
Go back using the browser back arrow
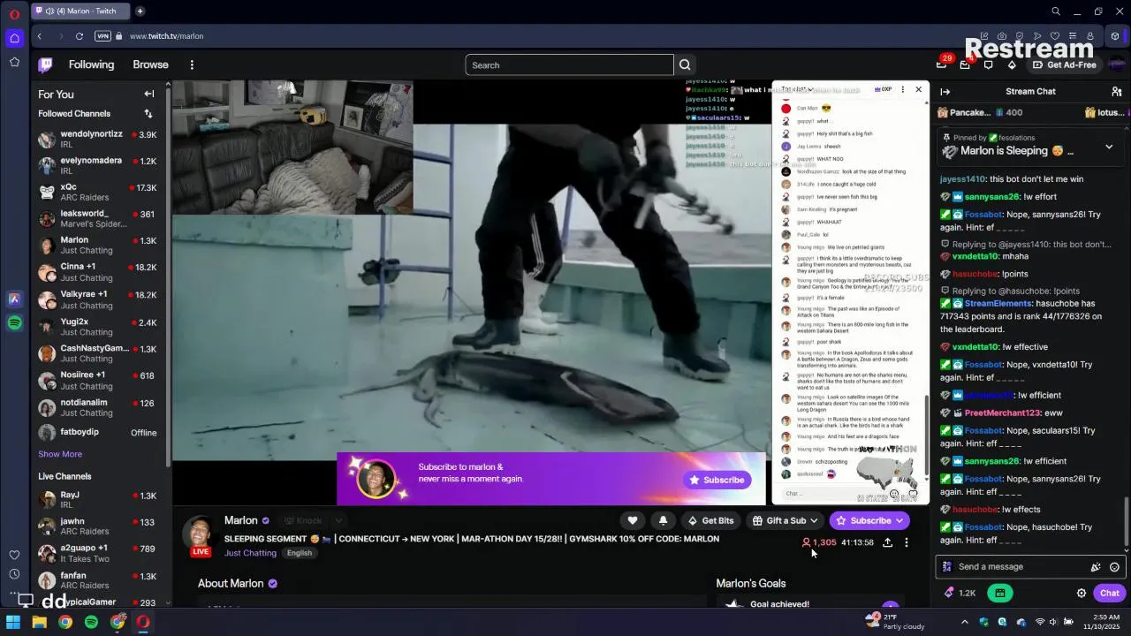(x=40, y=36)
